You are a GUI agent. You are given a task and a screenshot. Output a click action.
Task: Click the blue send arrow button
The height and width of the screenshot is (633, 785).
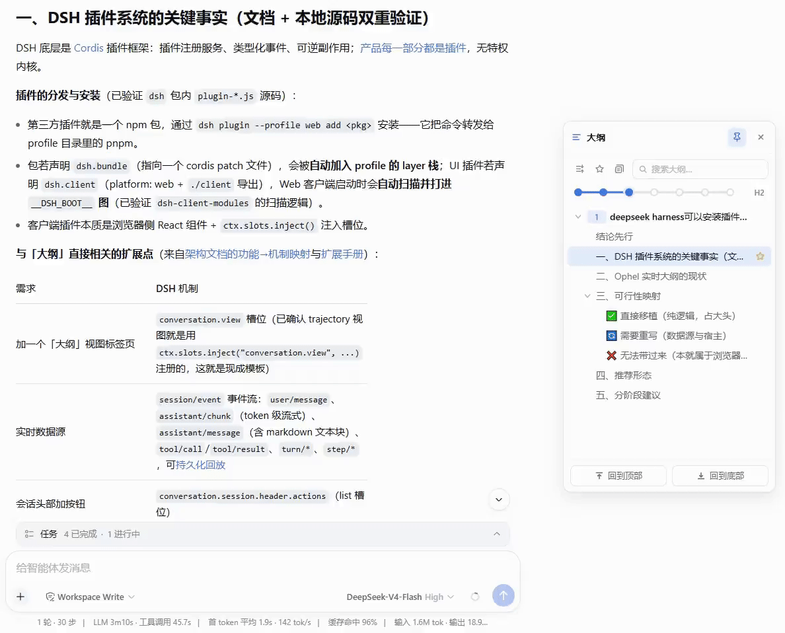coord(503,595)
